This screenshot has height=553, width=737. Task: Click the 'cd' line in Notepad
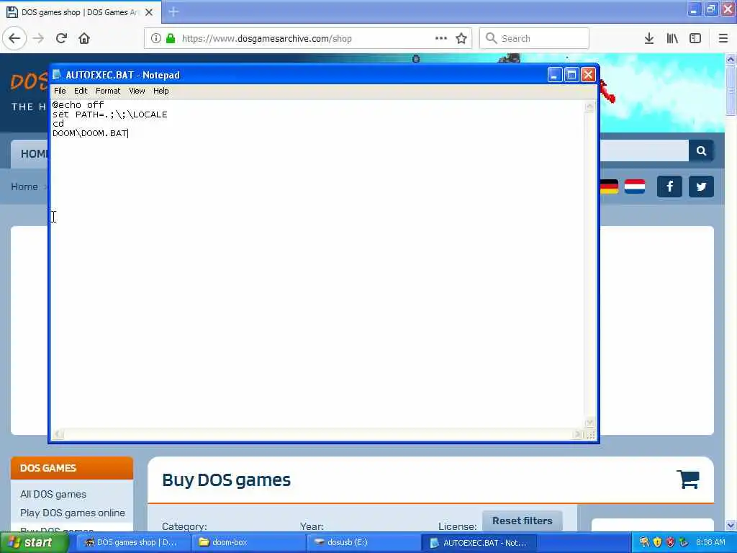coord(58,124)
